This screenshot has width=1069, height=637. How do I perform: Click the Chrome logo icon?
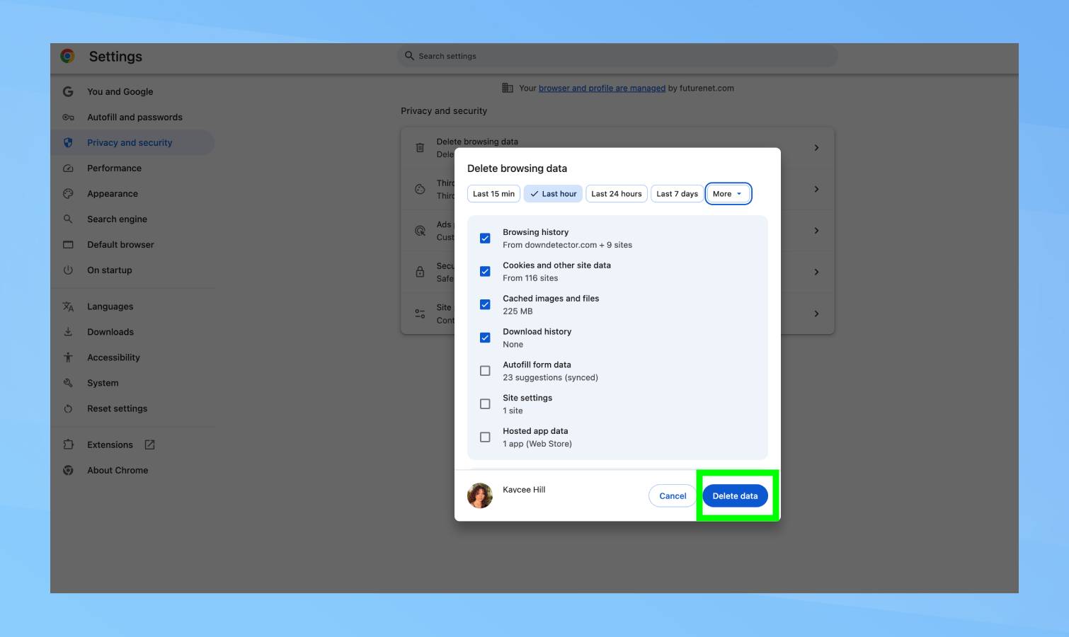[68, 57]
